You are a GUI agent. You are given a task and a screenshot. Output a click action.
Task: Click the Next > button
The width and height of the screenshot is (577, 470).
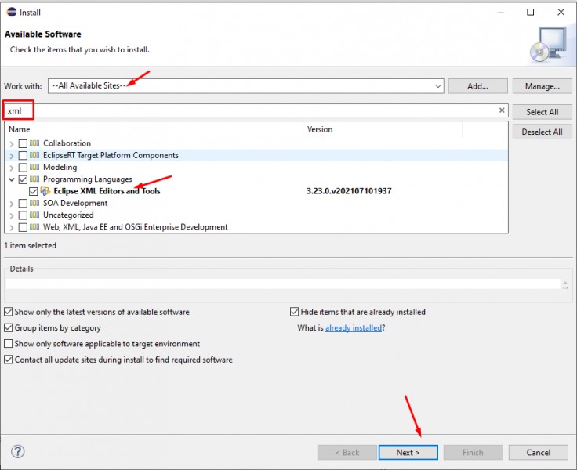coord(408,452)
